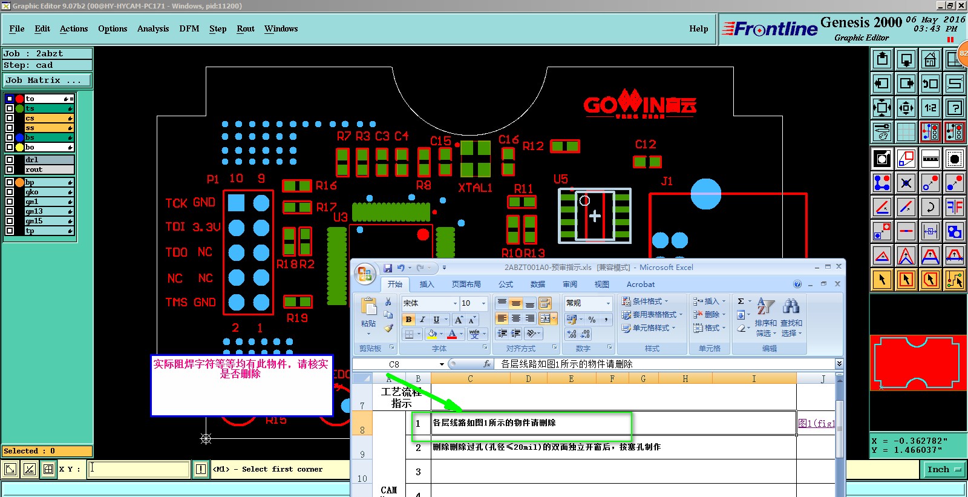
Task: Click the pan-down arrow icon in Genesis toolbar
Action: tap(906, 59)
